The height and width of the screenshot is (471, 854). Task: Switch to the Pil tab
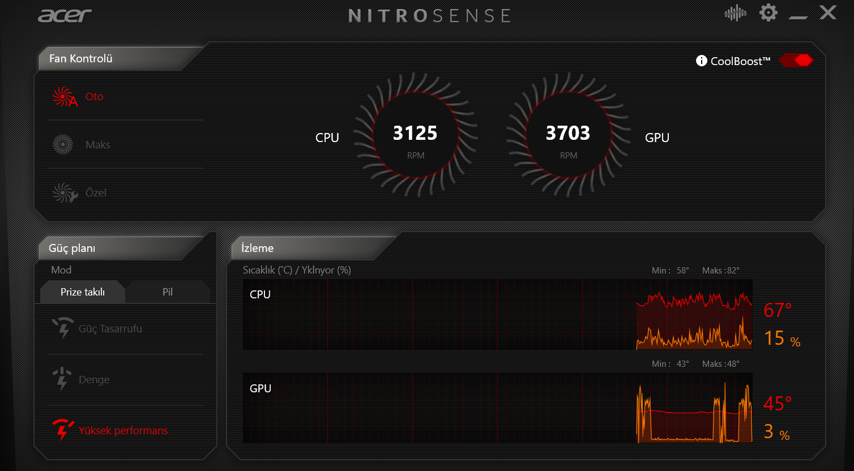168,292
